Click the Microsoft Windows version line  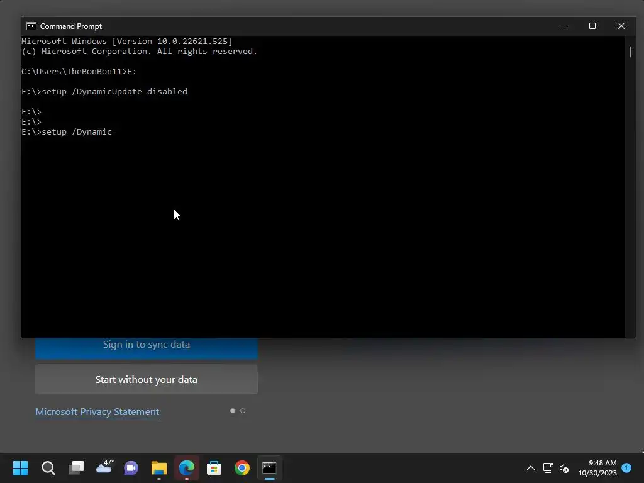127,41
